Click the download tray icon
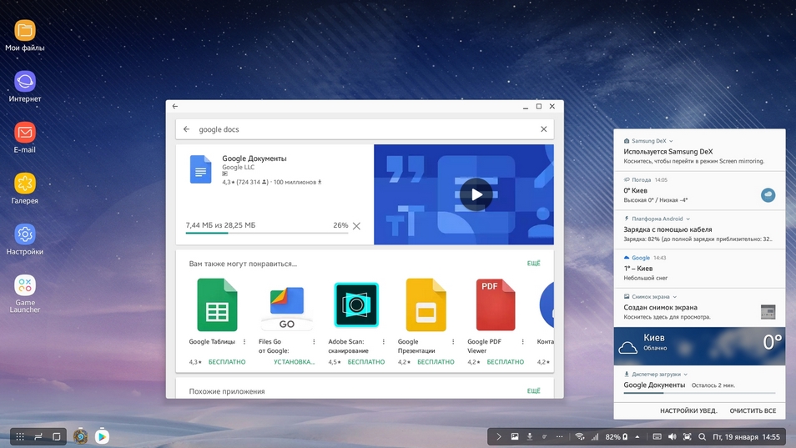Viewport: 796px width, 448px height. click(x=530, y=437)
